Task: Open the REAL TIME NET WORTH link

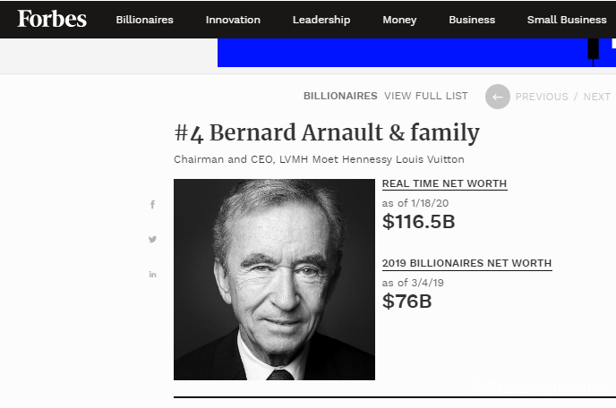Action: pos(444,183)
